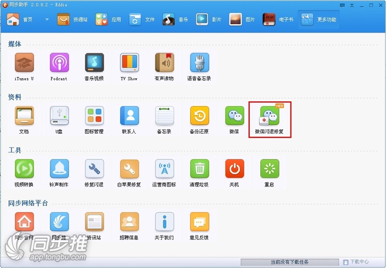The height and width of the screenshot is (268, 386).
Task: Launch 微信闪退修复 (WeChat crash repair)
Action: pyautogui.click(x=270, y=116)
